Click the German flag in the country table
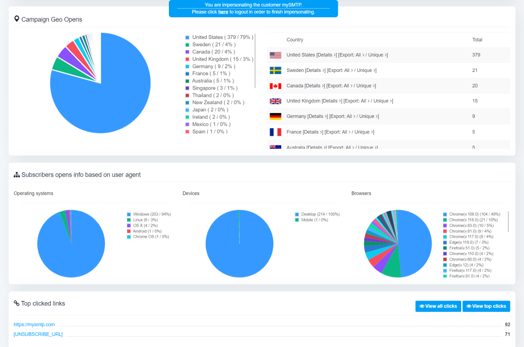Viewport: 524px width, 347px height. pos(276,116)
